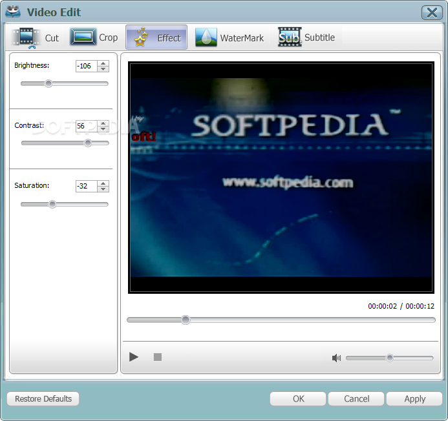
Task: Increase Brightness with up arrow
Action: 103,63
